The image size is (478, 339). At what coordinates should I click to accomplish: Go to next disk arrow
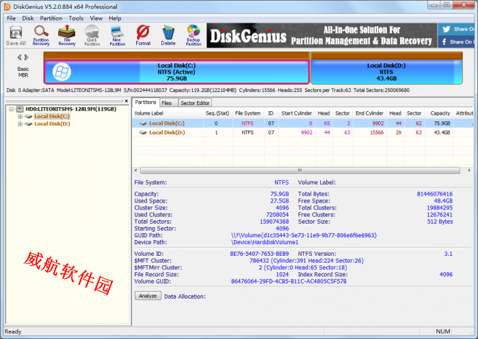coord(27,57)
